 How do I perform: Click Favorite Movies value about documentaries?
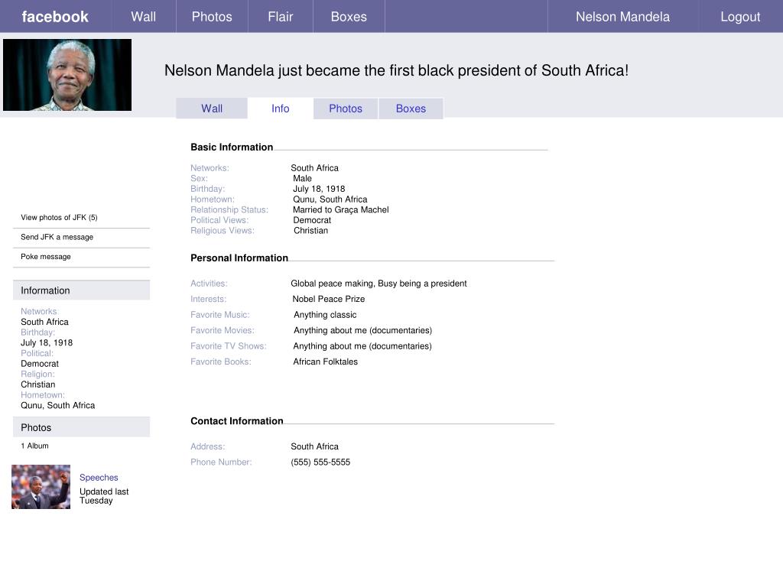click(x=362, y=330)
